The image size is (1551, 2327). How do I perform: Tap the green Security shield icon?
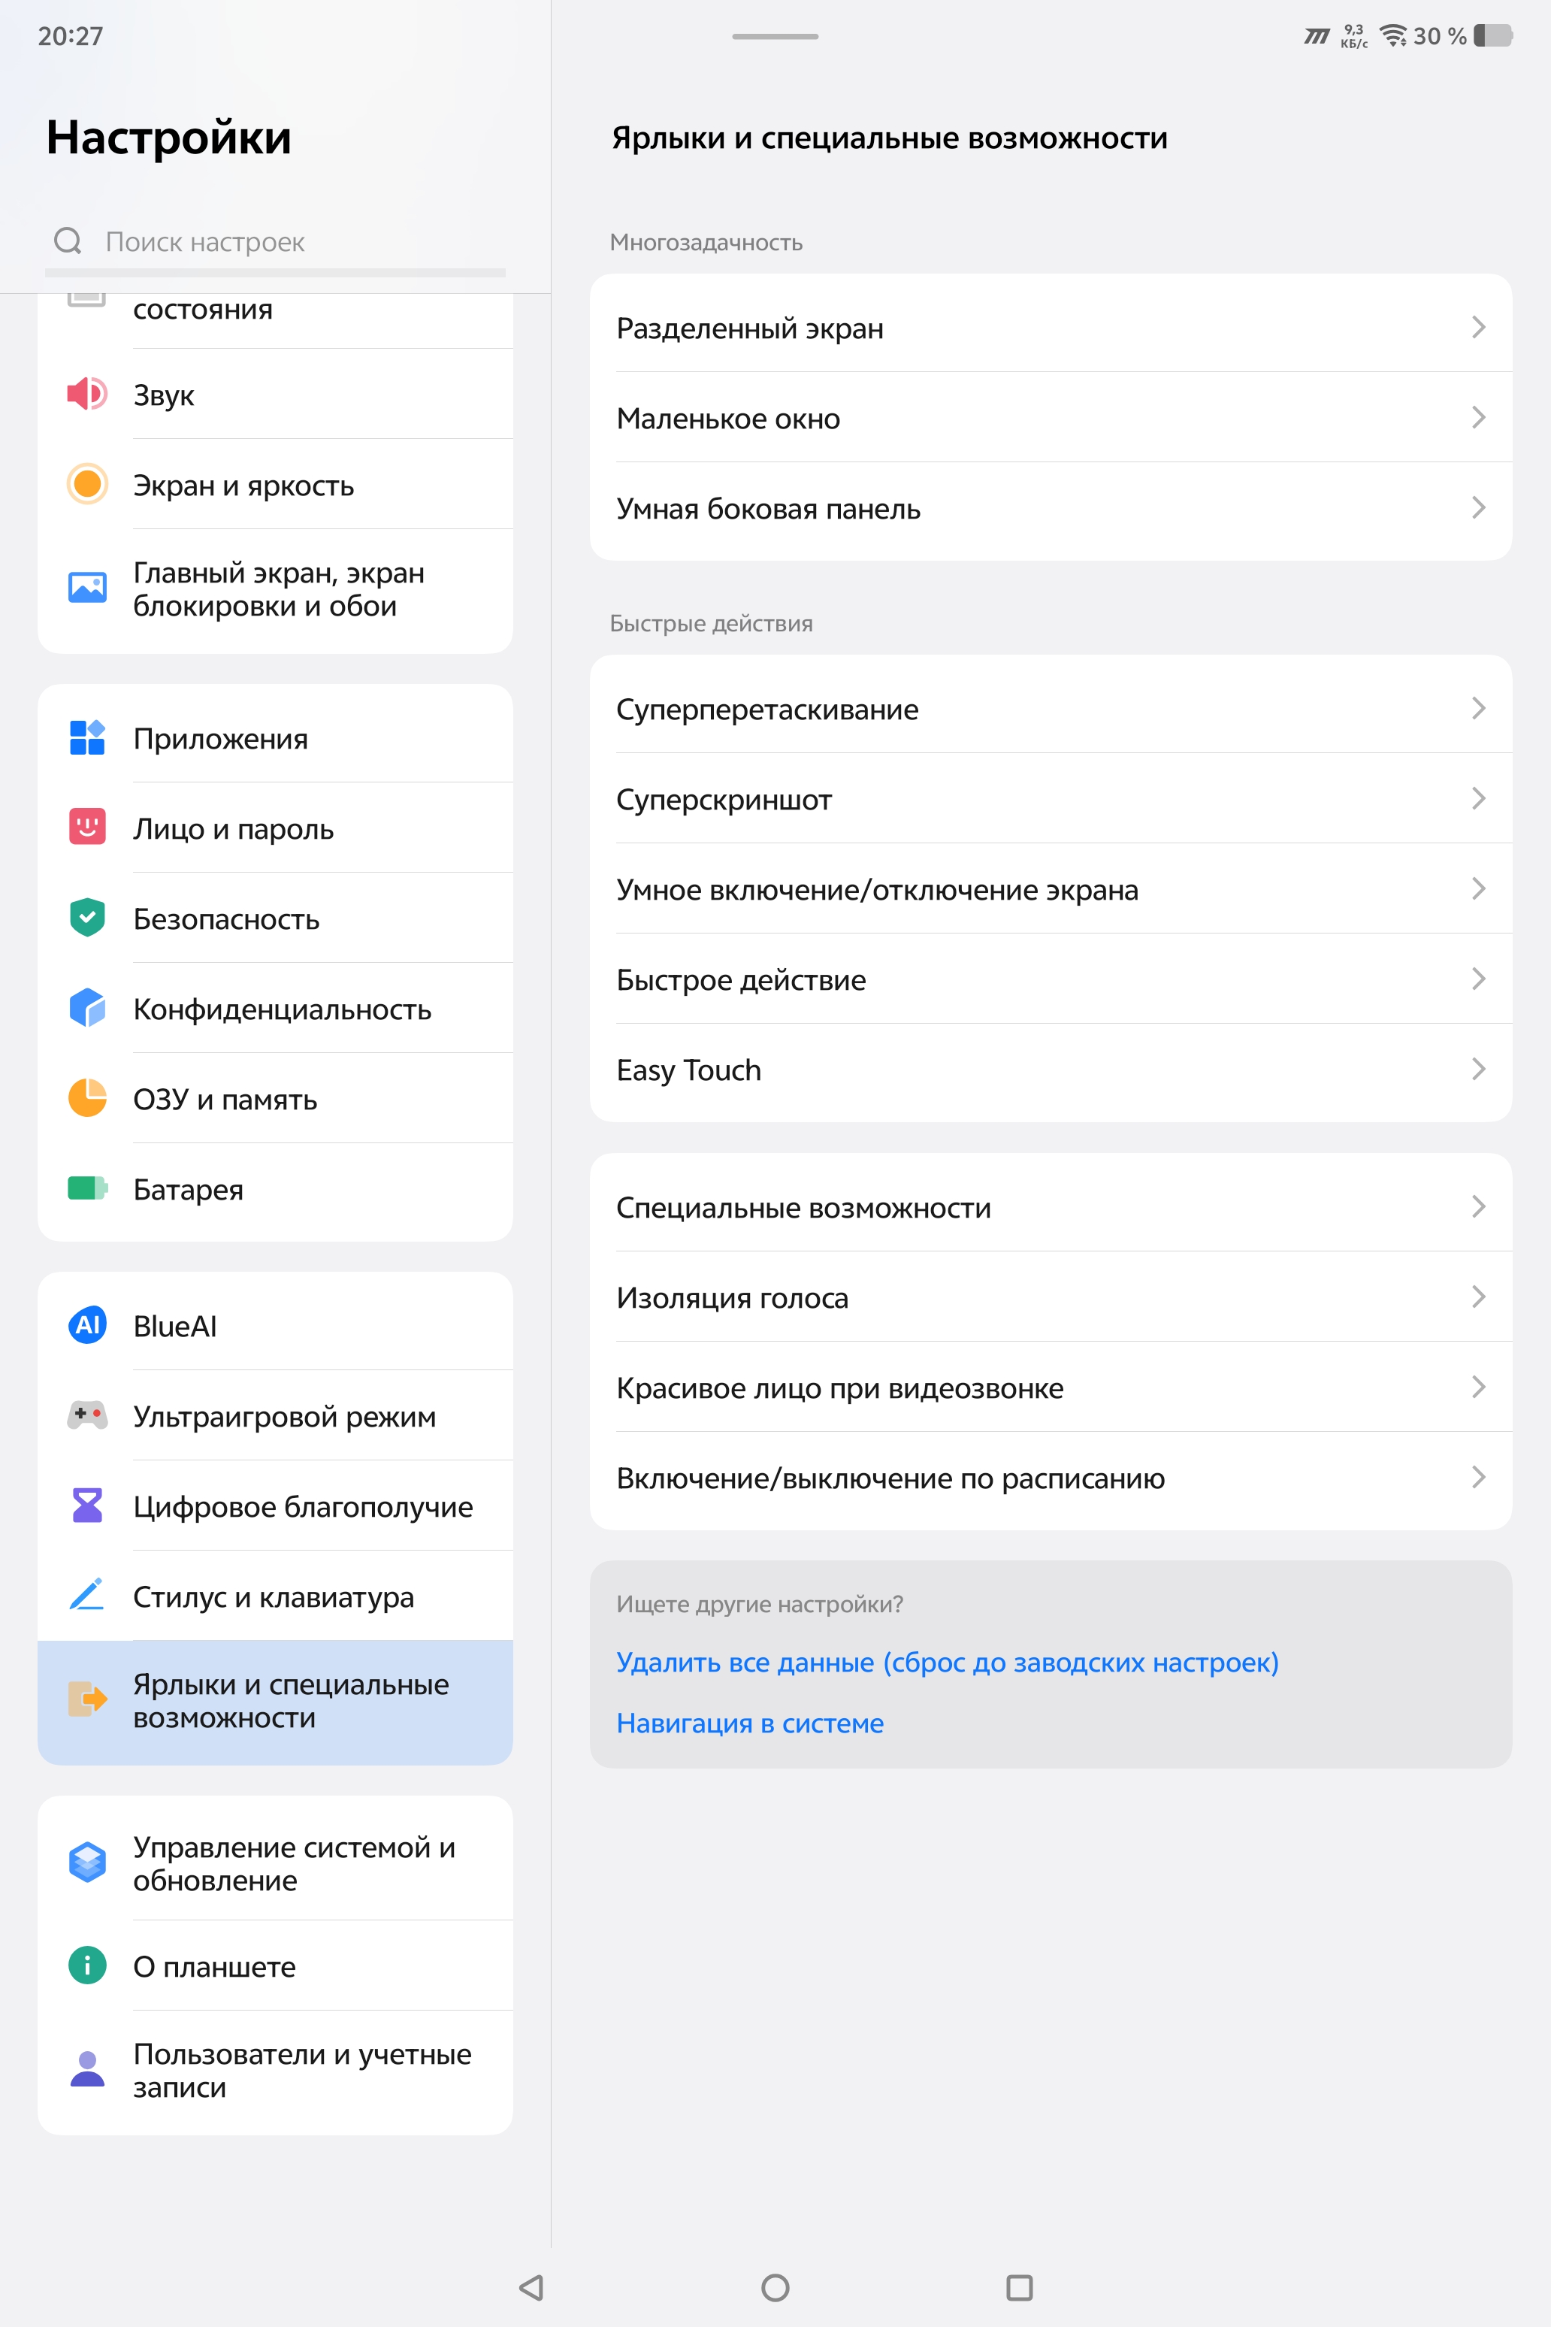(x=87, y=917)
